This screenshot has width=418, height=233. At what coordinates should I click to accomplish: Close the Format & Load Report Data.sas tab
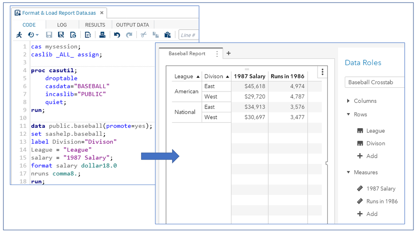coord(101,13)
